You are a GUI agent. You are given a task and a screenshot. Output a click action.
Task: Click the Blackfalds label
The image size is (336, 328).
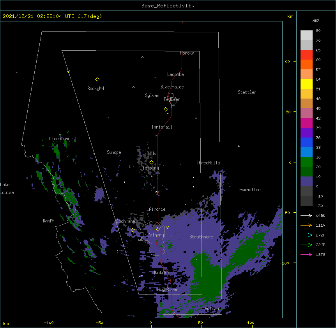[172, 87]
